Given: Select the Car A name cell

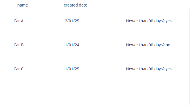Looking at the screenshot, I should coord(18,21).
